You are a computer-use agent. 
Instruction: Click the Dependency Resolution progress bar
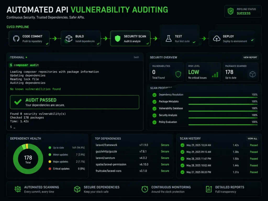tap(223, 97)
